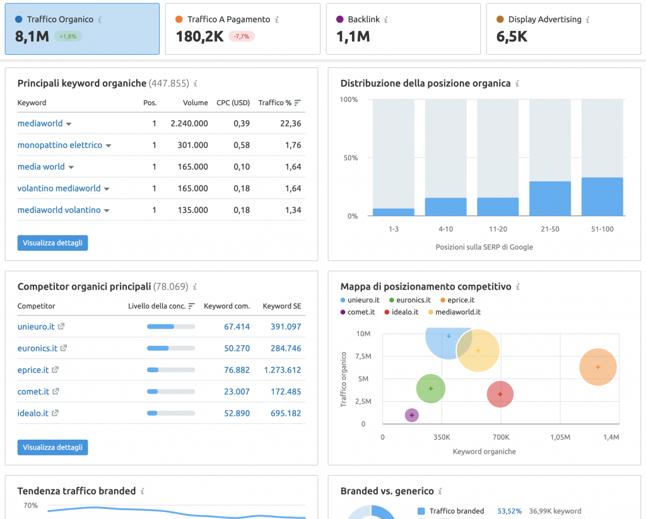Viewport: 646px width, 519px height.
Task: Click Visualizza dettagli under keyword organiche
Action: 53,243
